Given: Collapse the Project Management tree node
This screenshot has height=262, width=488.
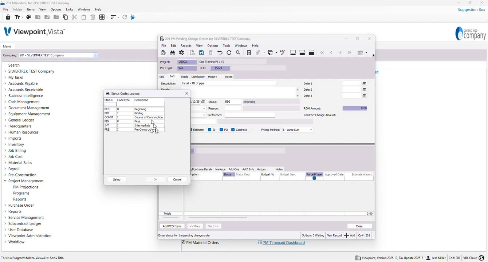Looking at the screenshot, I should 5,181.
